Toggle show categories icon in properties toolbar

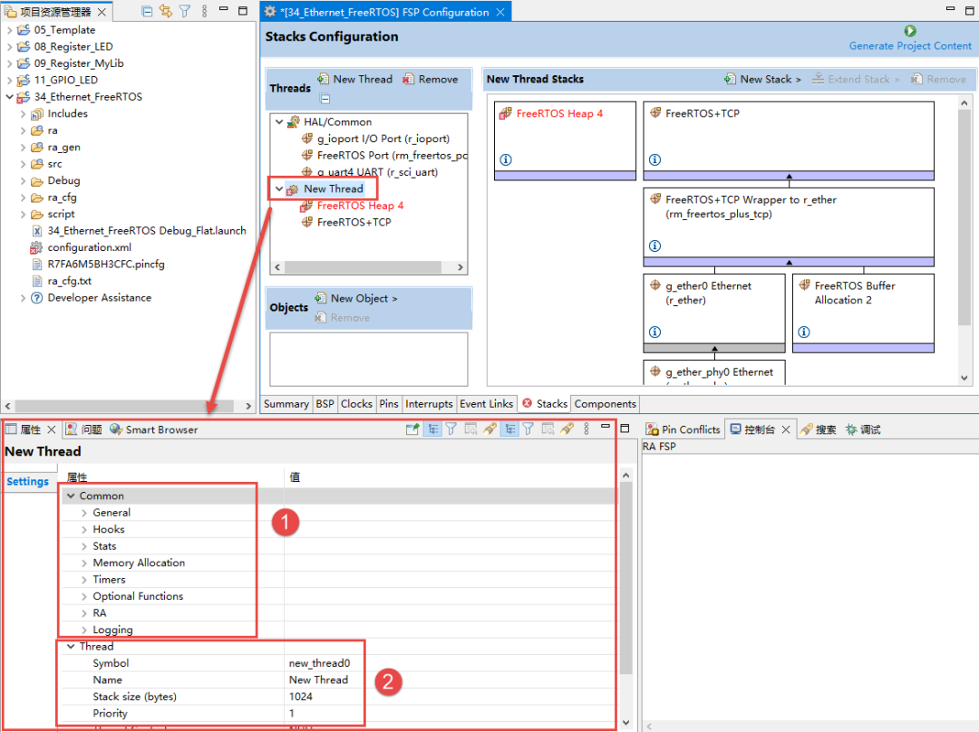(432, 429)
